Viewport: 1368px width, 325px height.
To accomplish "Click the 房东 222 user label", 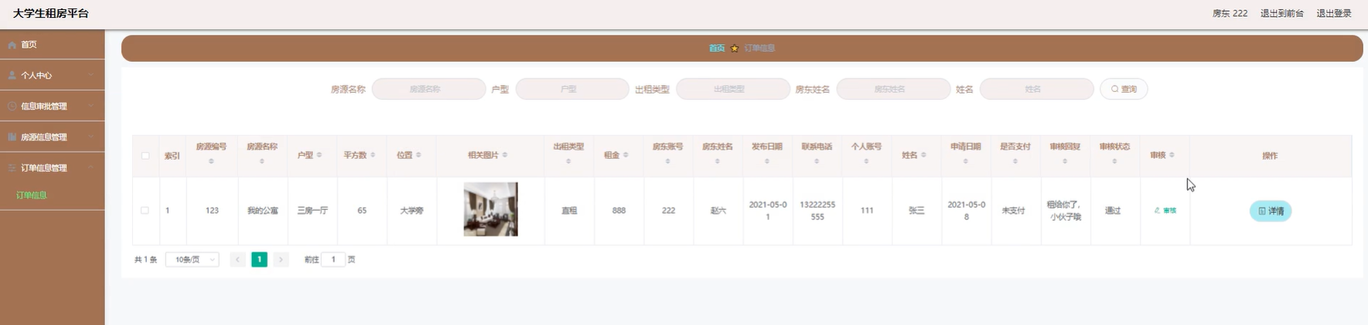I will pos(1230,13).
